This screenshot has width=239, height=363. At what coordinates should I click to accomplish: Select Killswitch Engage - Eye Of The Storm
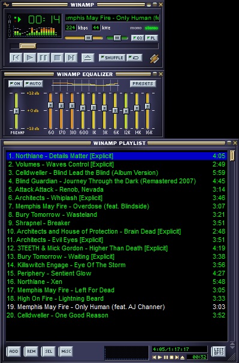pos(116,265)
